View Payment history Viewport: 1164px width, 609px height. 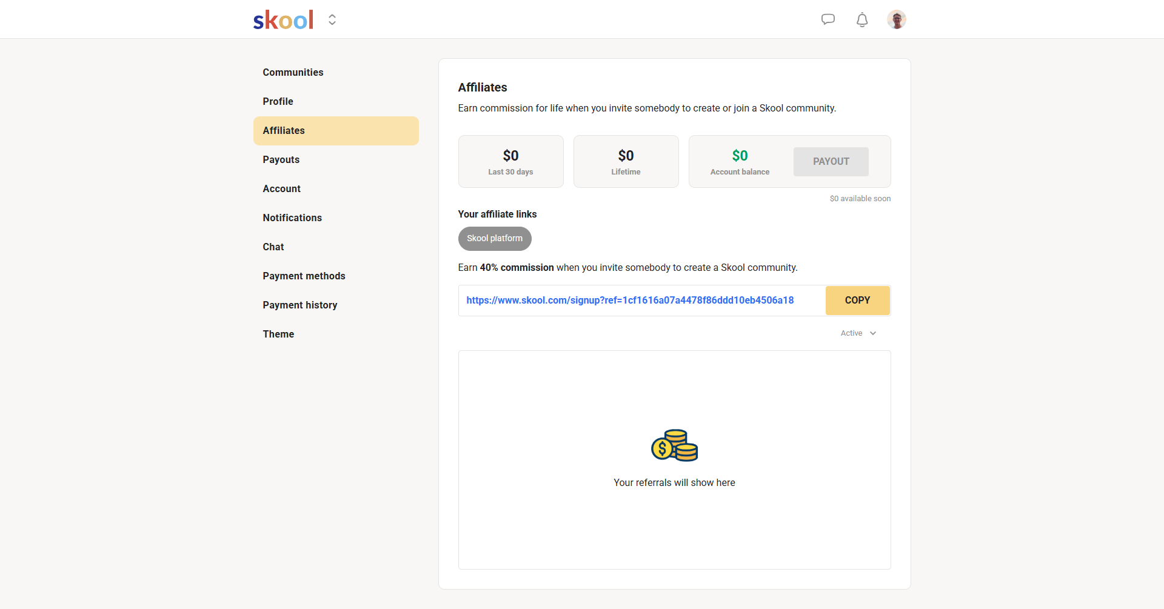tap(299, 305)
